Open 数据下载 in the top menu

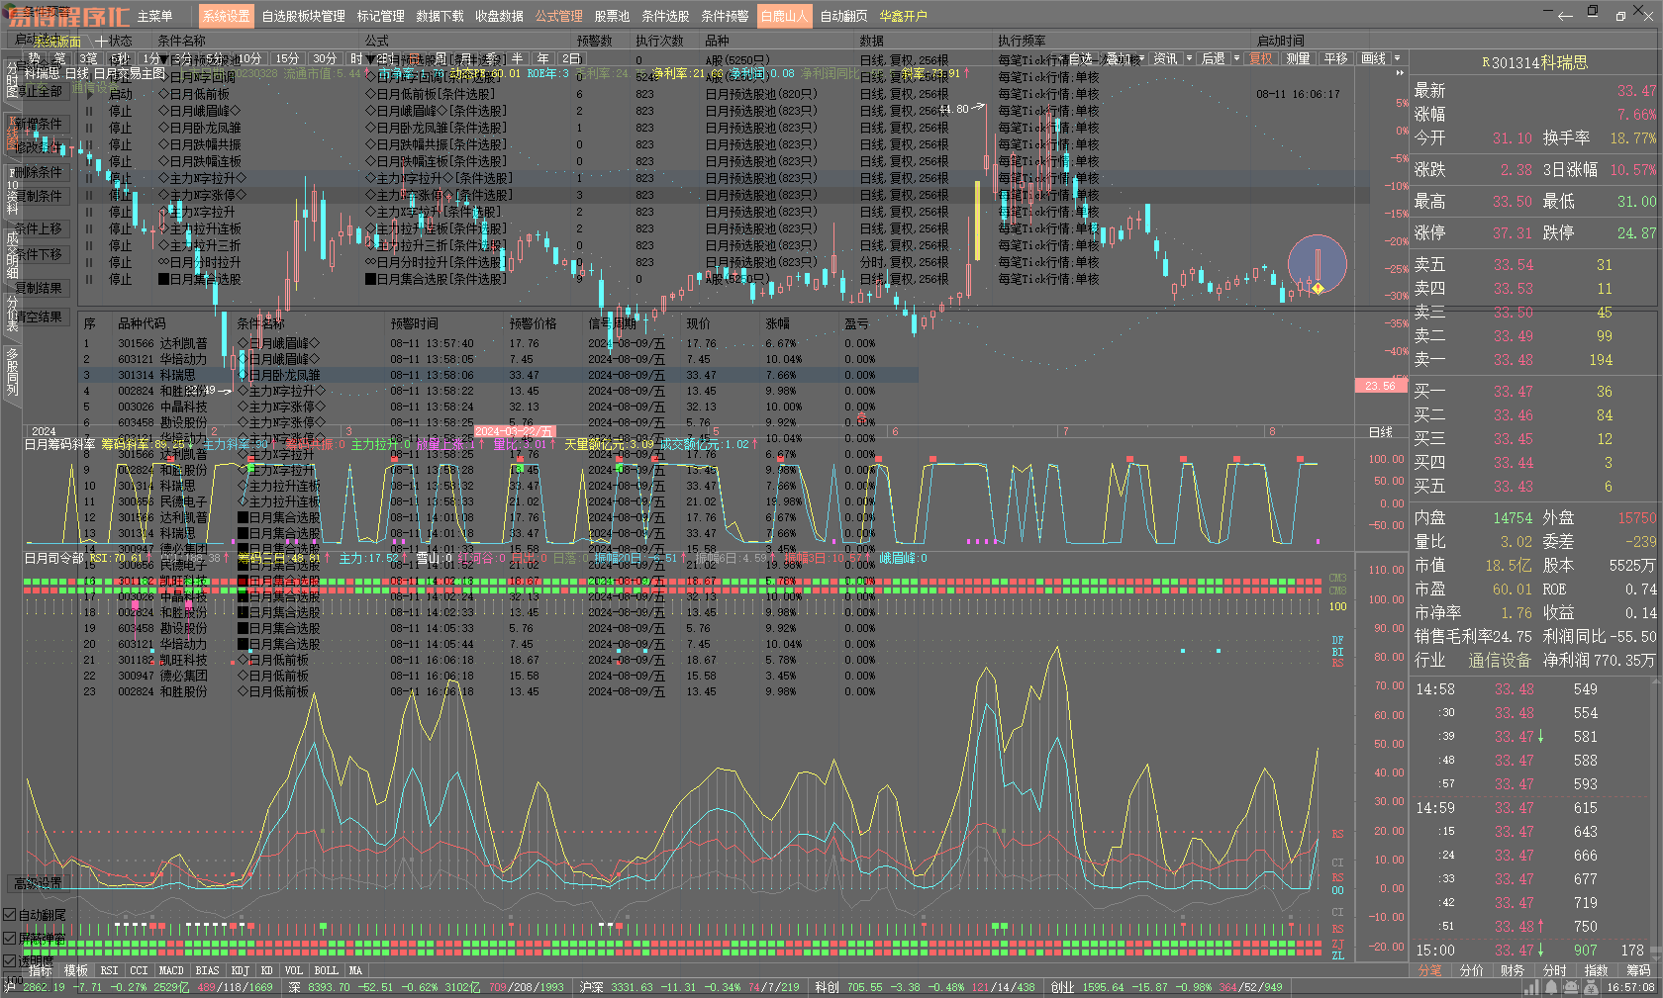440,16
